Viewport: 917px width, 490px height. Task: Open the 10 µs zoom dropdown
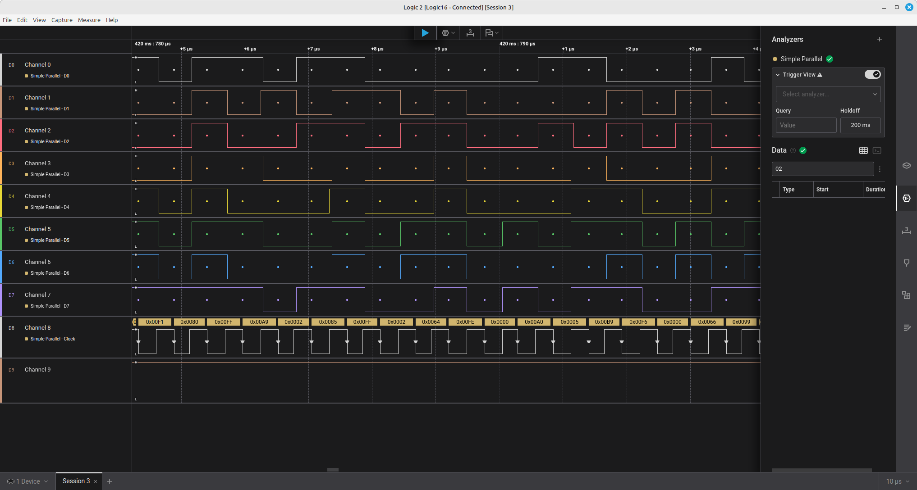[x=898, y=481]
